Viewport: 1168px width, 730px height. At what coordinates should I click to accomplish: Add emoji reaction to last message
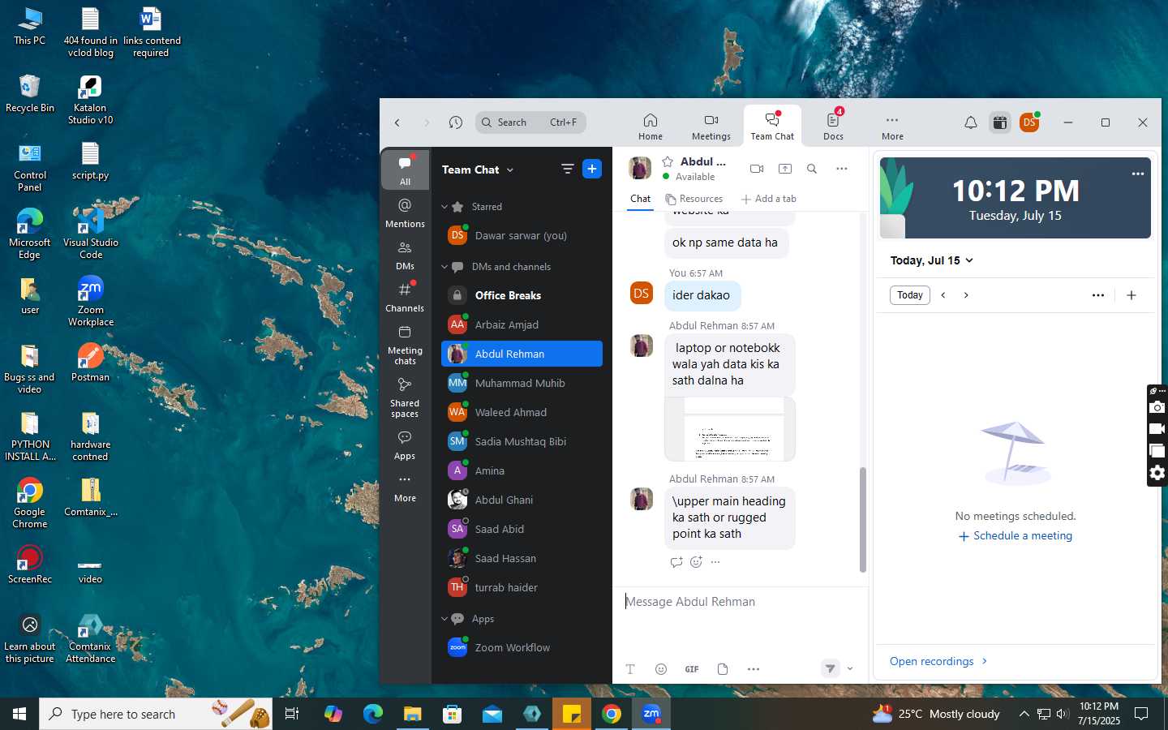click(696, 562)
